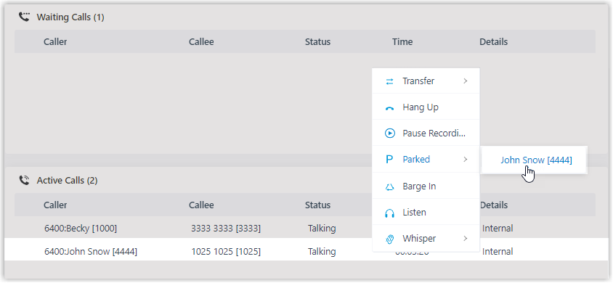Click the Waiting Calls phone icon
The width and height of the screenshot is (613, 283).
pos(25,17)
